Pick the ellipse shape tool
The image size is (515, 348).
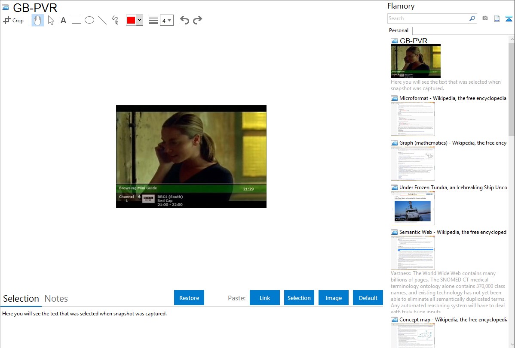point(89,20)
